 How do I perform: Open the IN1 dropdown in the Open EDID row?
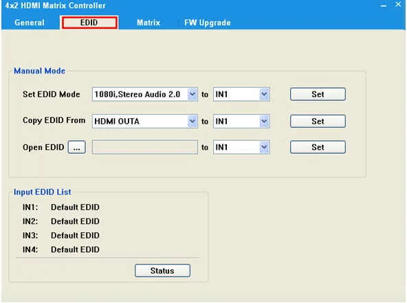241,147
